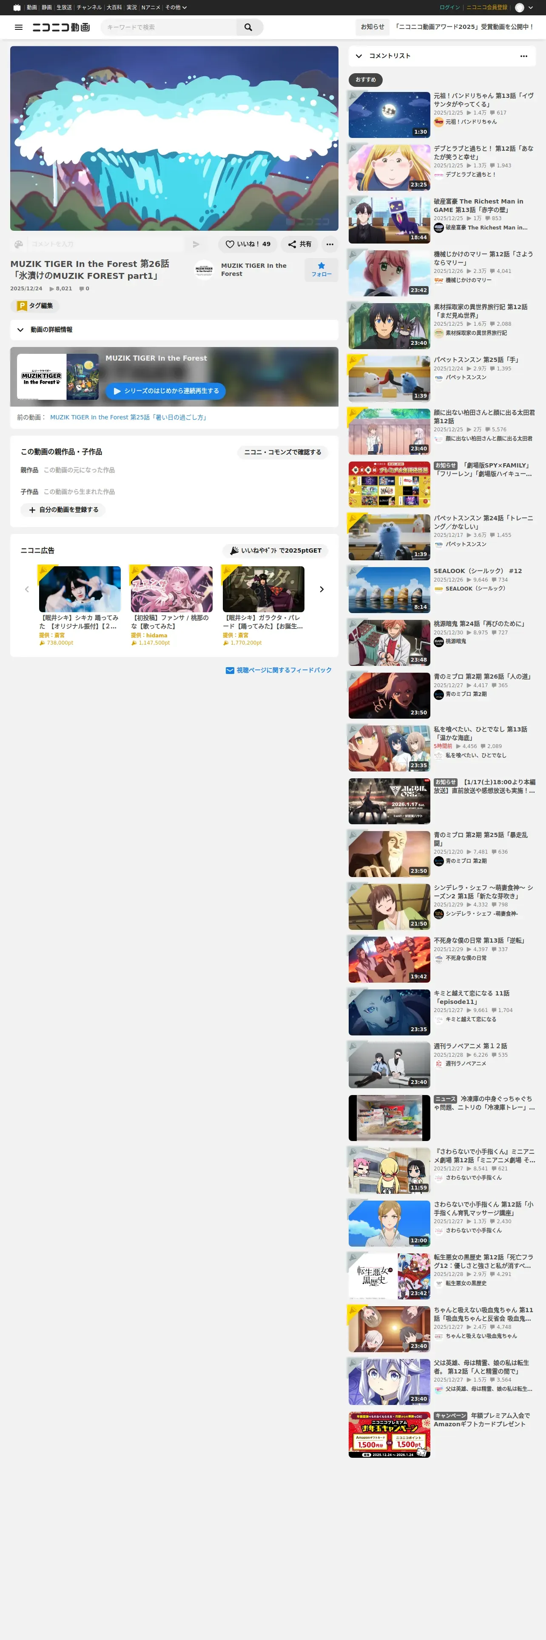The width and height of the screenshot is (546, 1640).
Task: Expand the その他 top menu
Action: pos(176,8)
